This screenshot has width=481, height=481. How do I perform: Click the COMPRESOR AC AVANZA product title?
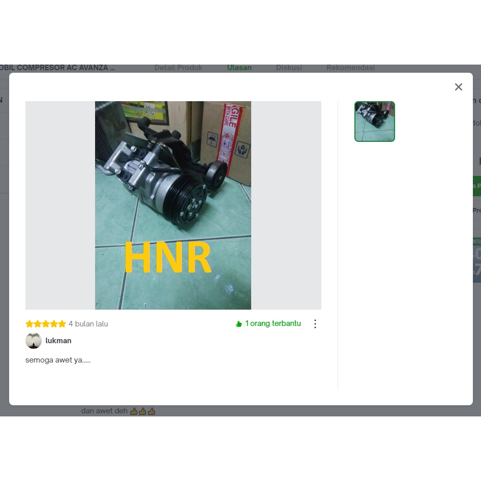click(57, 68)
